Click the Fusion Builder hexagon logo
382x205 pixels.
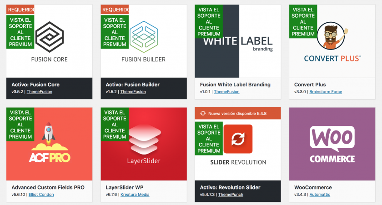pos(144,37)
